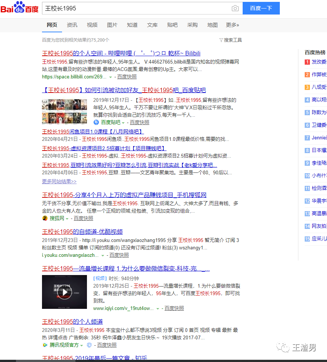
Task: Click 搜狐网 source label
Action: click(x=57, y=219)
